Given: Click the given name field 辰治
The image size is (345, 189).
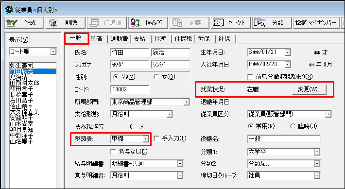Looking at the screenshot, I should 171,52.
